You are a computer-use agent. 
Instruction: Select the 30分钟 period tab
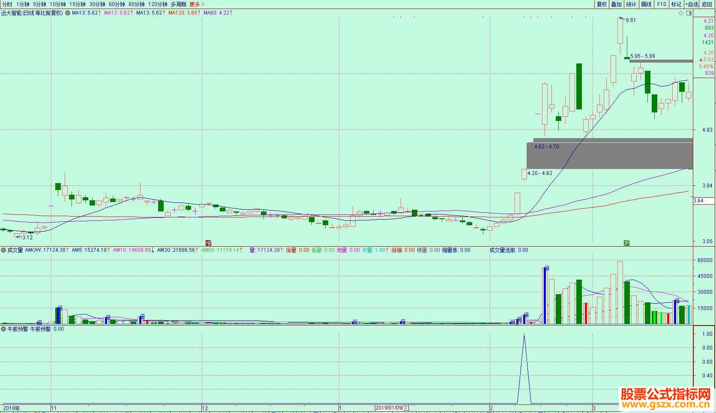97,4
